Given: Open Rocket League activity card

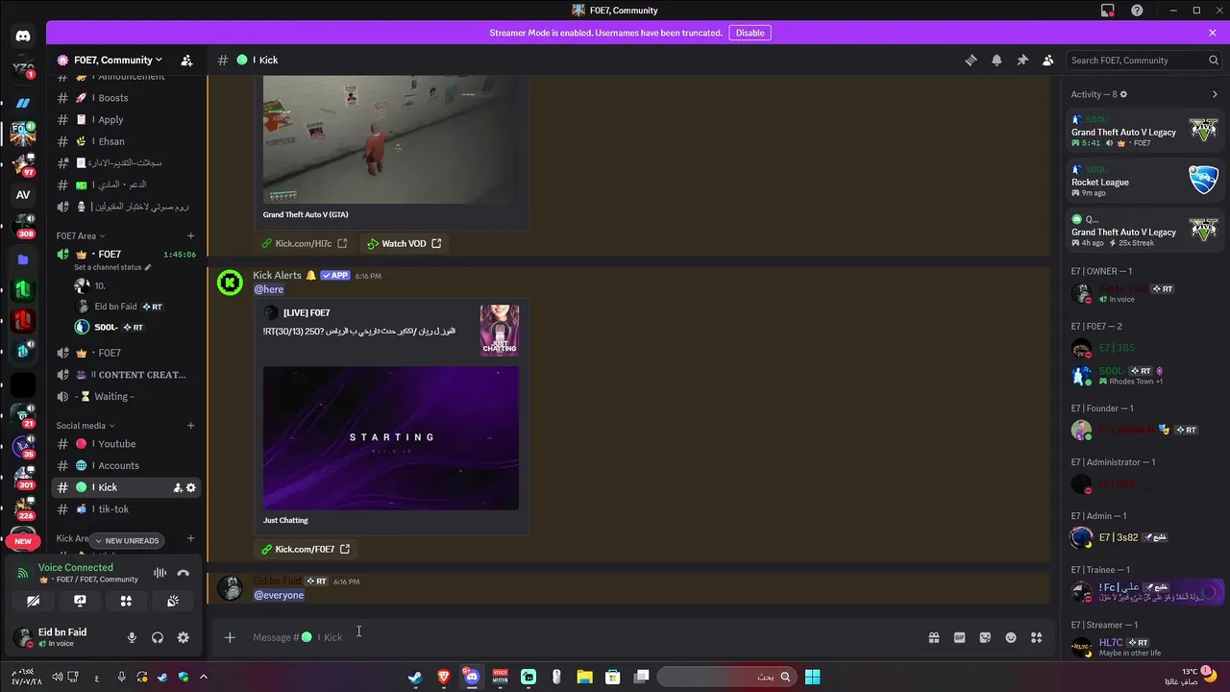Looking at the screenshot, I should (1145, 181).
